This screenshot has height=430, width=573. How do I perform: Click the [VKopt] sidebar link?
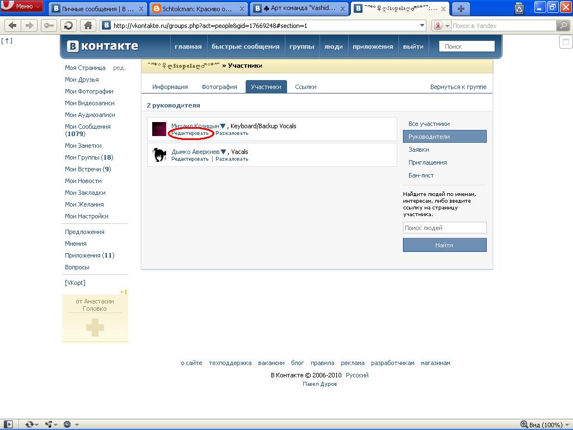coord(75,283)
